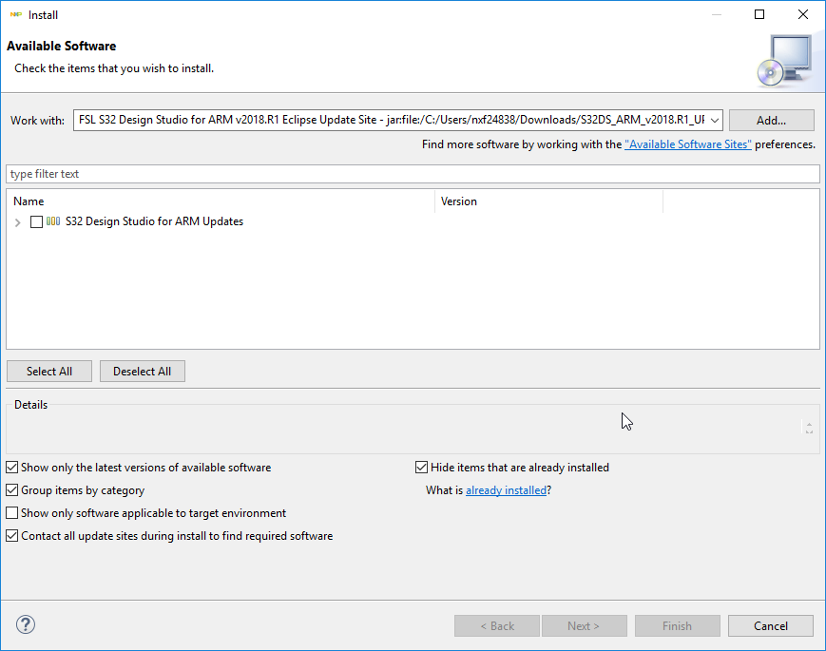This screenshot has height=651, width=826.
Task: Toggle Contact all update sites during install
Action: (11, 536)
